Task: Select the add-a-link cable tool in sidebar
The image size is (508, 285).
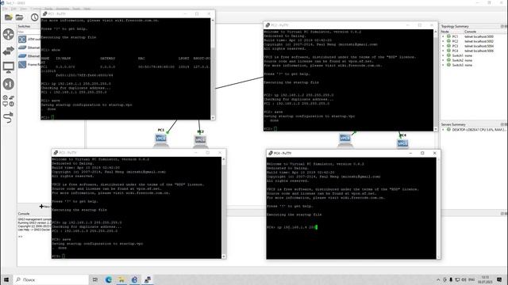Action: (x=9, y=117)
